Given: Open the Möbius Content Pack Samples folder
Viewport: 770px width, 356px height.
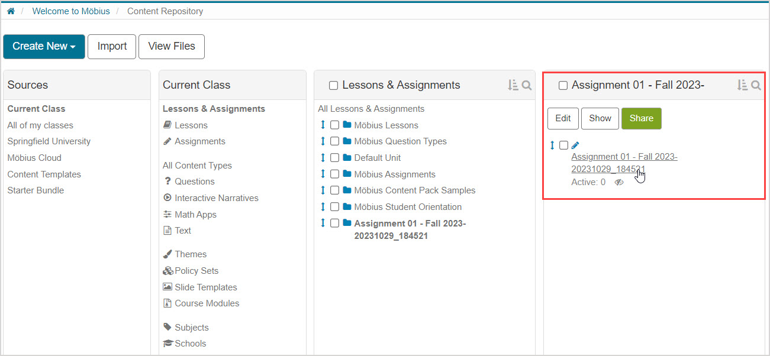Looking at the screenshot, I should click(414, 190).
